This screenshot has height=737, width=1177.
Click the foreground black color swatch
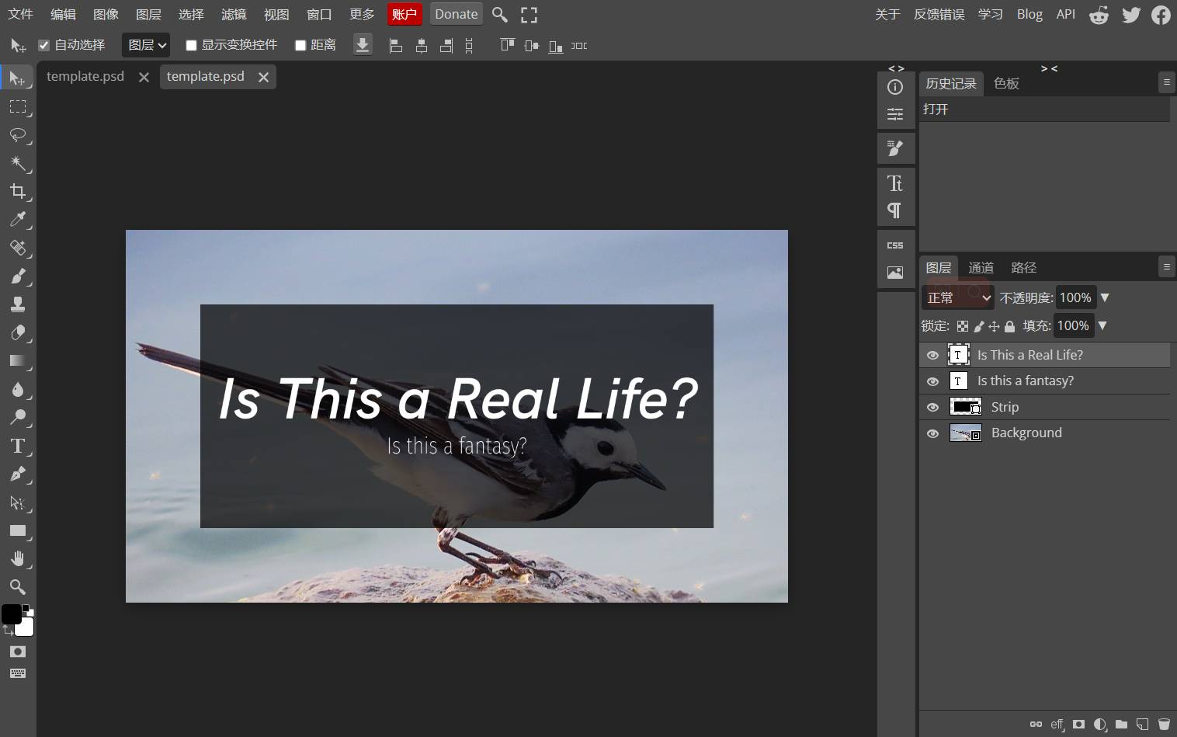[x=11, y=614]
